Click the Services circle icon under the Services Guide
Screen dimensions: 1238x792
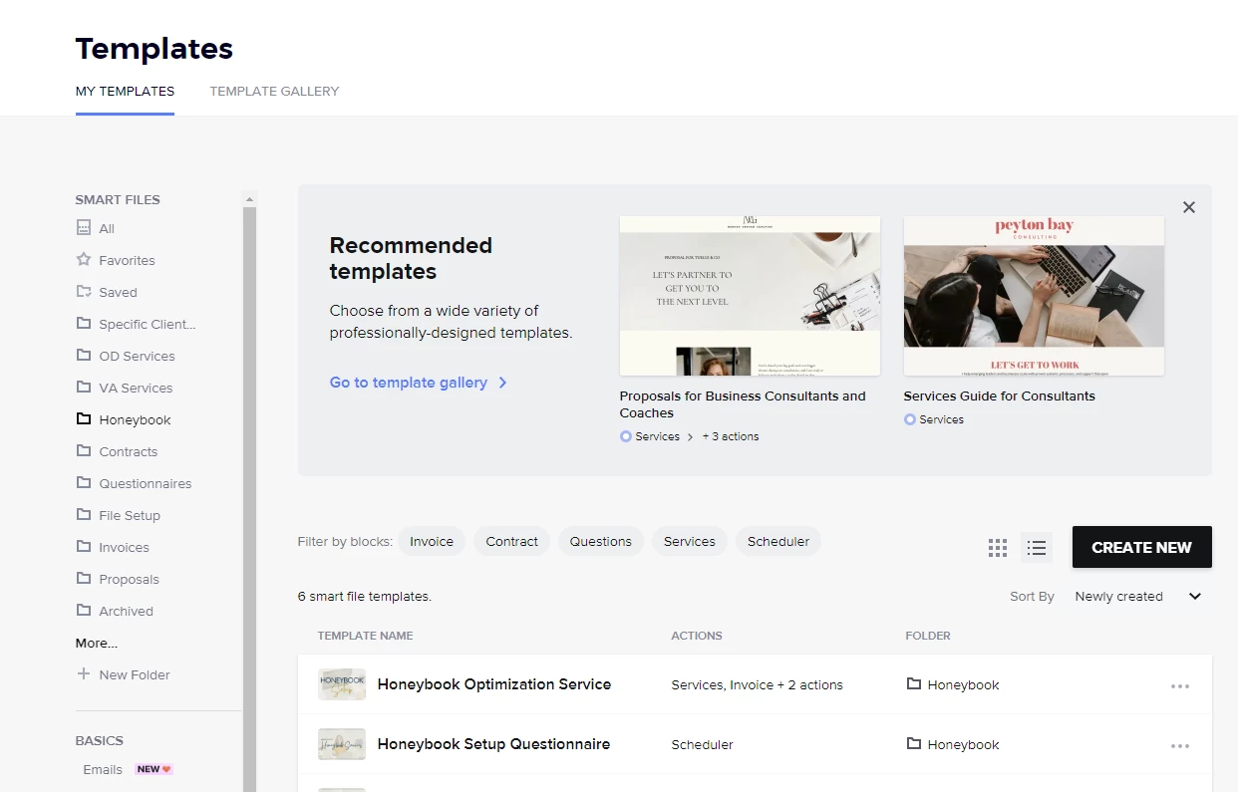point(910,419)
